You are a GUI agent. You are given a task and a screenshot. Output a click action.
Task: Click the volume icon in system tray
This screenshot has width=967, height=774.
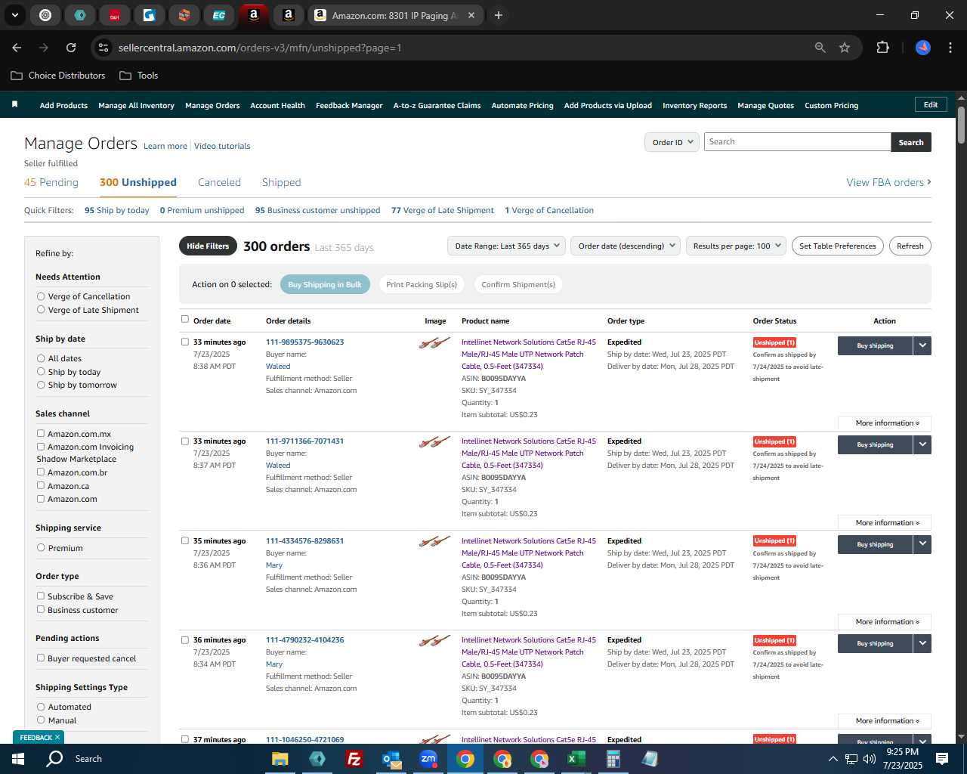coord(870,759)
